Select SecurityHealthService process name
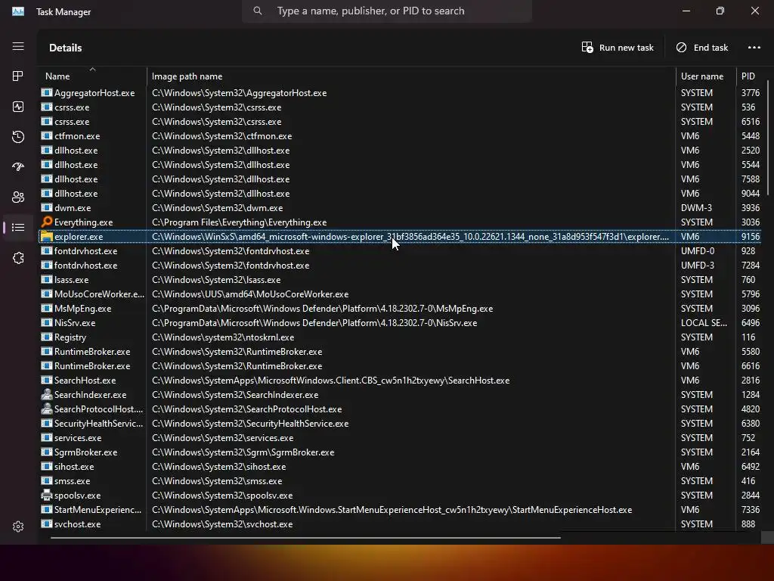The height and width of the screenshot is (581, 774). pos(99,424)
